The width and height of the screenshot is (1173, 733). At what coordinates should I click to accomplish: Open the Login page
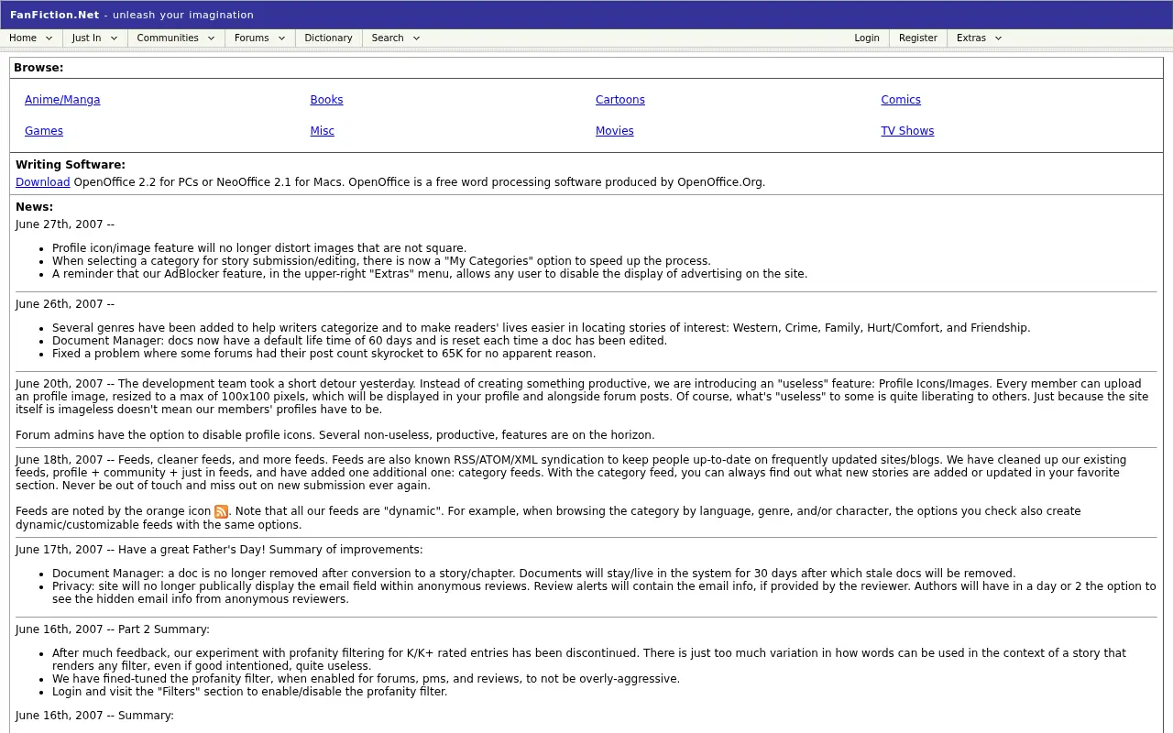pyautogui.click(x=866, y=38)
